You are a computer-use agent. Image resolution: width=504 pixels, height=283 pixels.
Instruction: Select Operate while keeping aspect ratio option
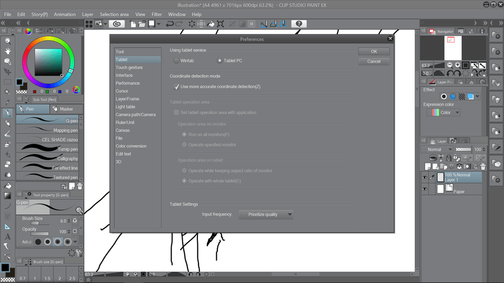coord(184,171)
